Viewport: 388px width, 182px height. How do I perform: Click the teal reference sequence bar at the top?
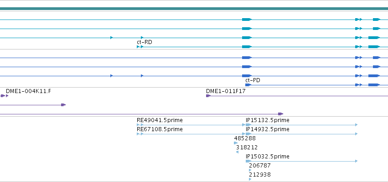pos(194,9)
